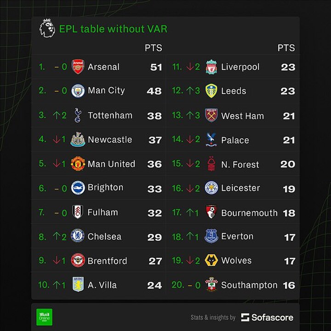
Task: Click the Southampton club crest
Action: (211, 285)
